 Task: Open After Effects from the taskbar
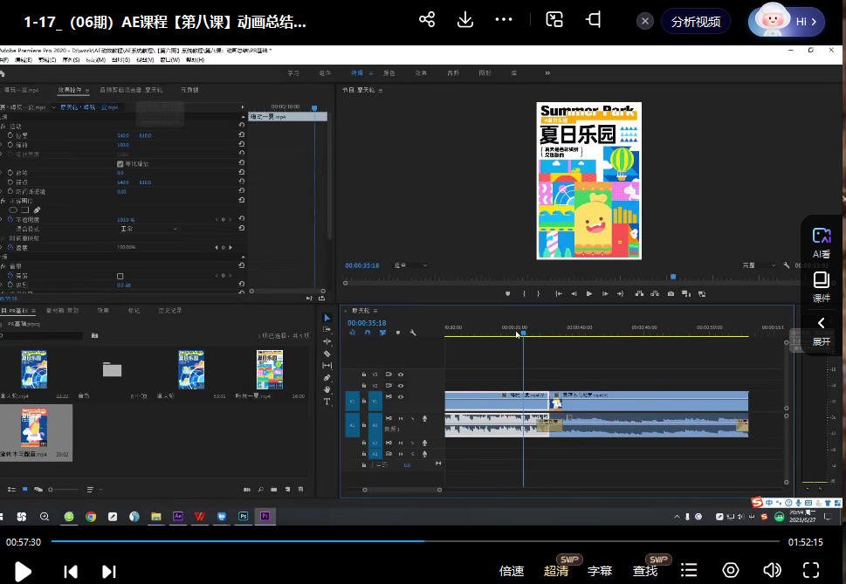pos(179,516)
